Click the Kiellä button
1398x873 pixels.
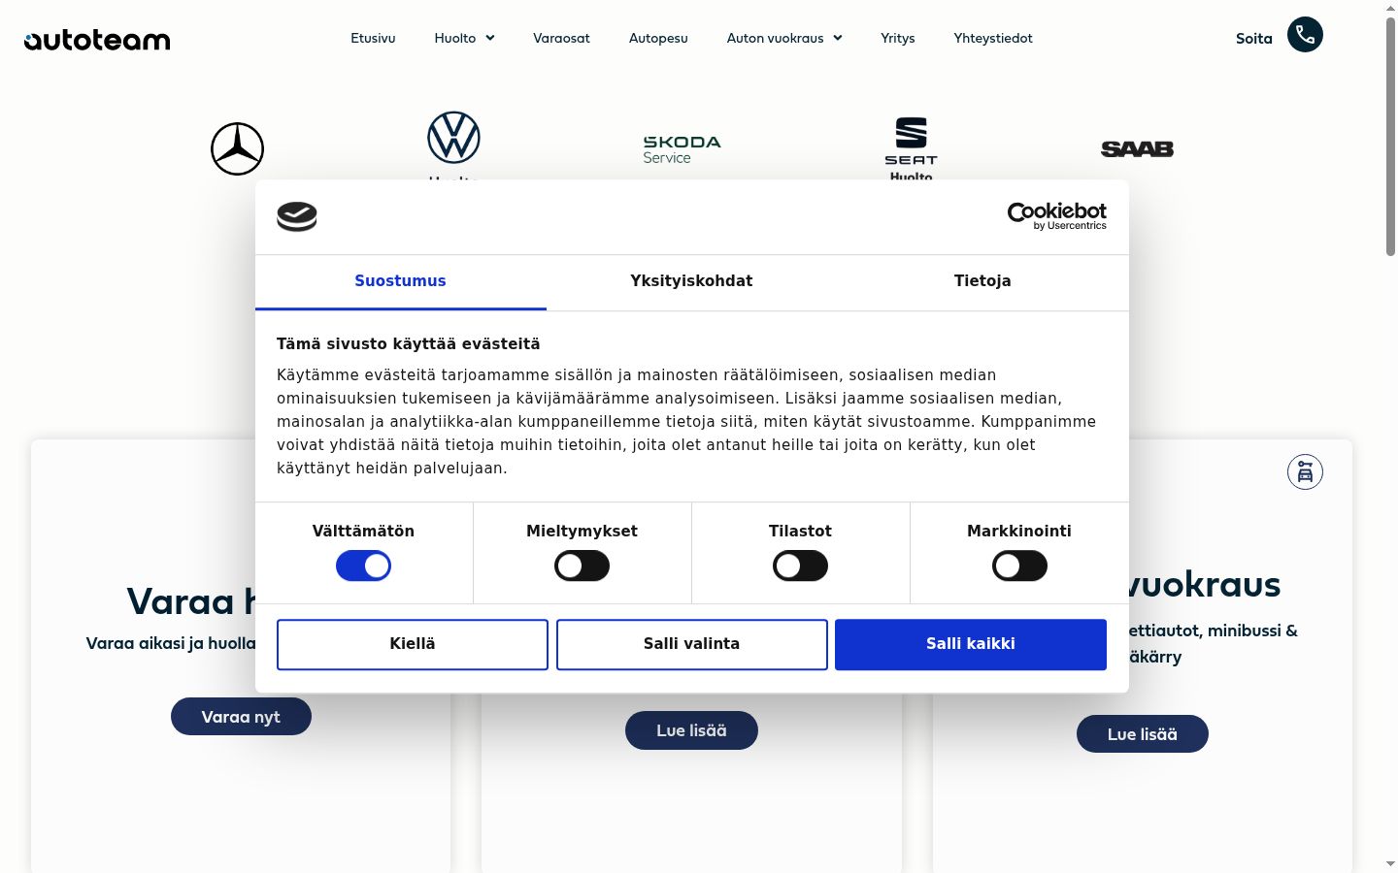coord(413,644)
